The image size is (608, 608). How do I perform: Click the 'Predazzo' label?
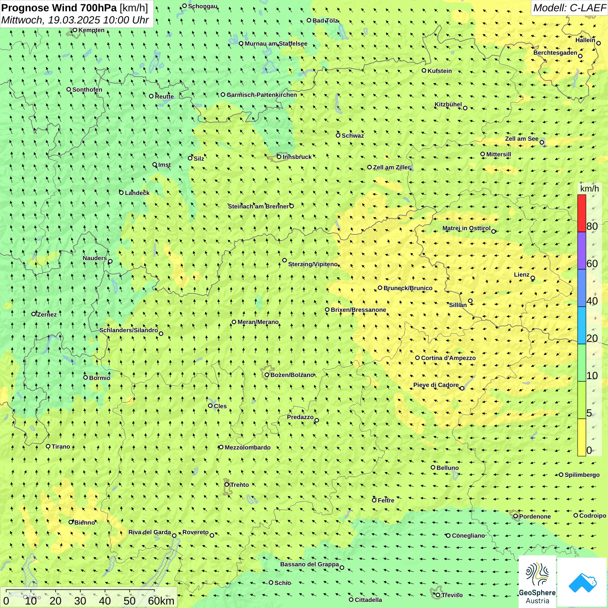pos(300,417)
